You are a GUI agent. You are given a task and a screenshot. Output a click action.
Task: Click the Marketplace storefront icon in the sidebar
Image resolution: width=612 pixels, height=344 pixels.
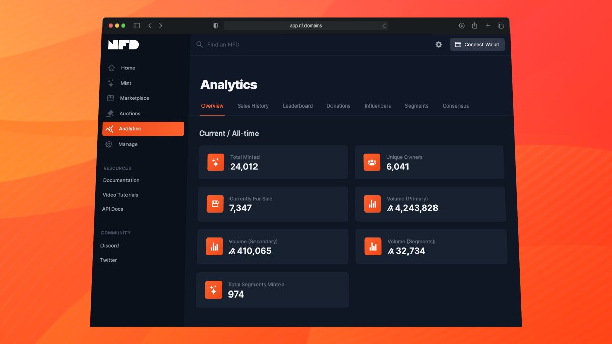(110, 98)
